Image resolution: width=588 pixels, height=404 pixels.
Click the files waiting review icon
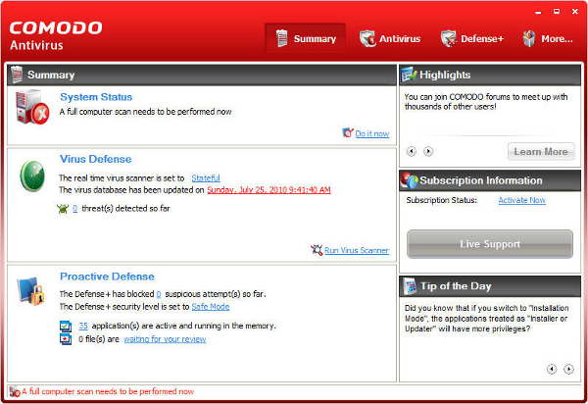(x=66, y=339)
